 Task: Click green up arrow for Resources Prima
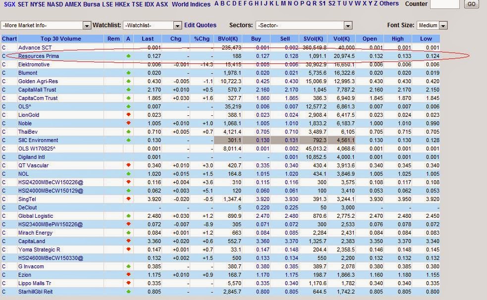(128, 56)
